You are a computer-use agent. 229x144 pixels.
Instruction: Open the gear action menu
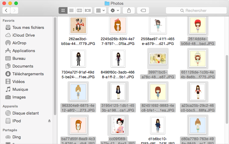114,10
